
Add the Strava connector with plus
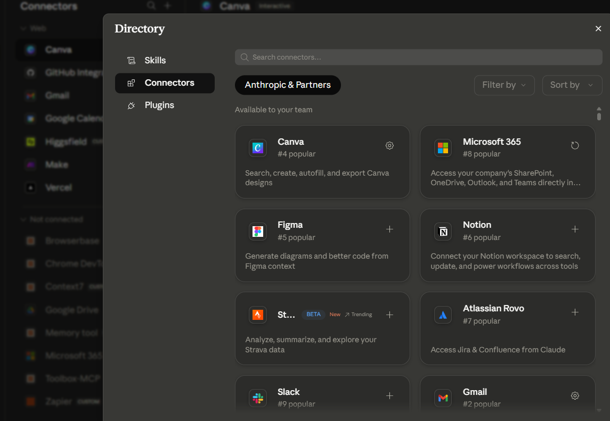coord(389,315)
